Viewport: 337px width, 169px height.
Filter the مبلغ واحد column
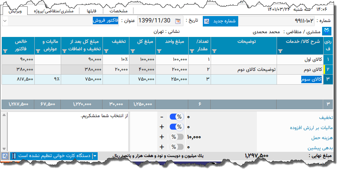[x=159, y=51]
